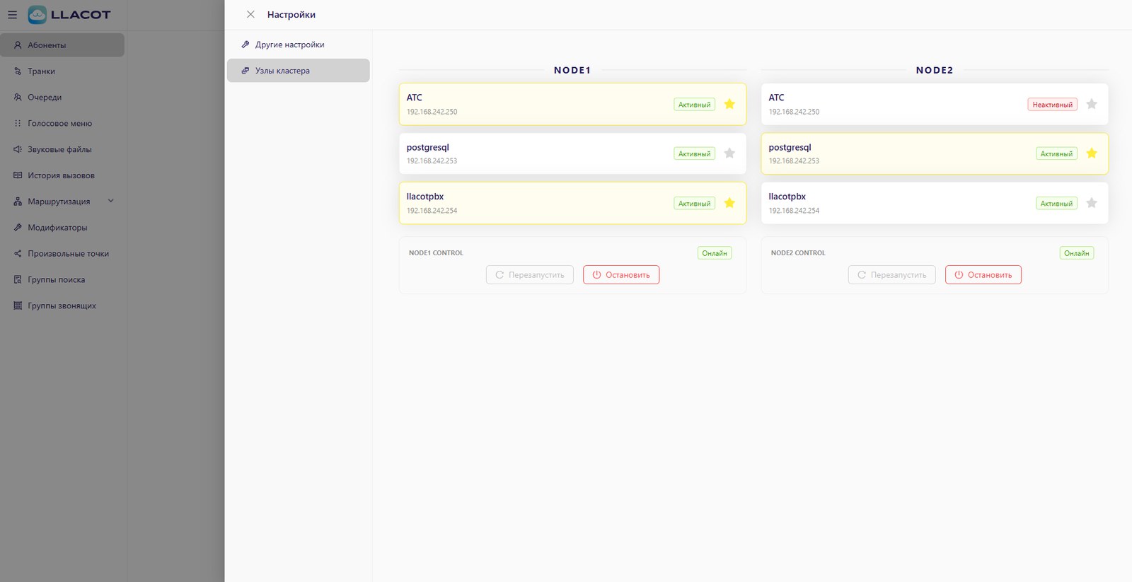Viewport: 1132px width, 582px height.
Task: Go to Абоненты in the sidebar
Action: (62, 45)
